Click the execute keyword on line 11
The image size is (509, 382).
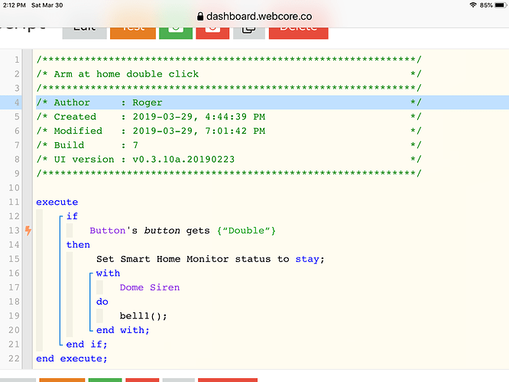click(57, 202)
